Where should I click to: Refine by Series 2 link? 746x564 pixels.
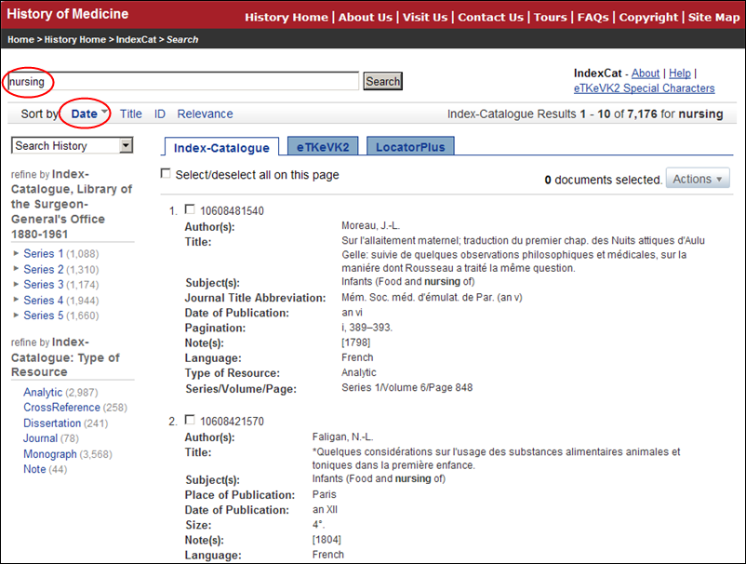pyautogui.click(x=44, y=269)
